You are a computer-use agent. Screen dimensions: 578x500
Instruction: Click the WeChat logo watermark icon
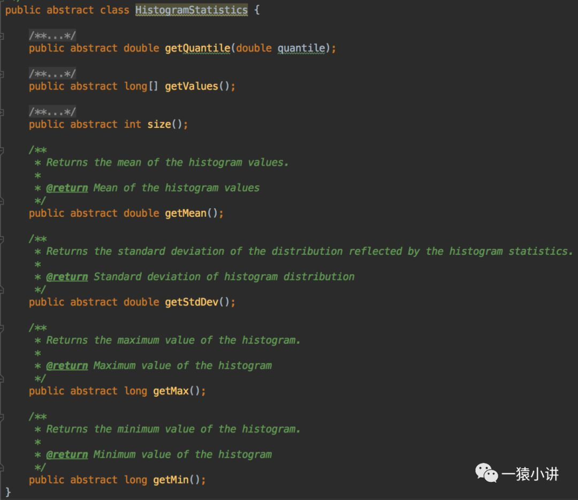486,473
